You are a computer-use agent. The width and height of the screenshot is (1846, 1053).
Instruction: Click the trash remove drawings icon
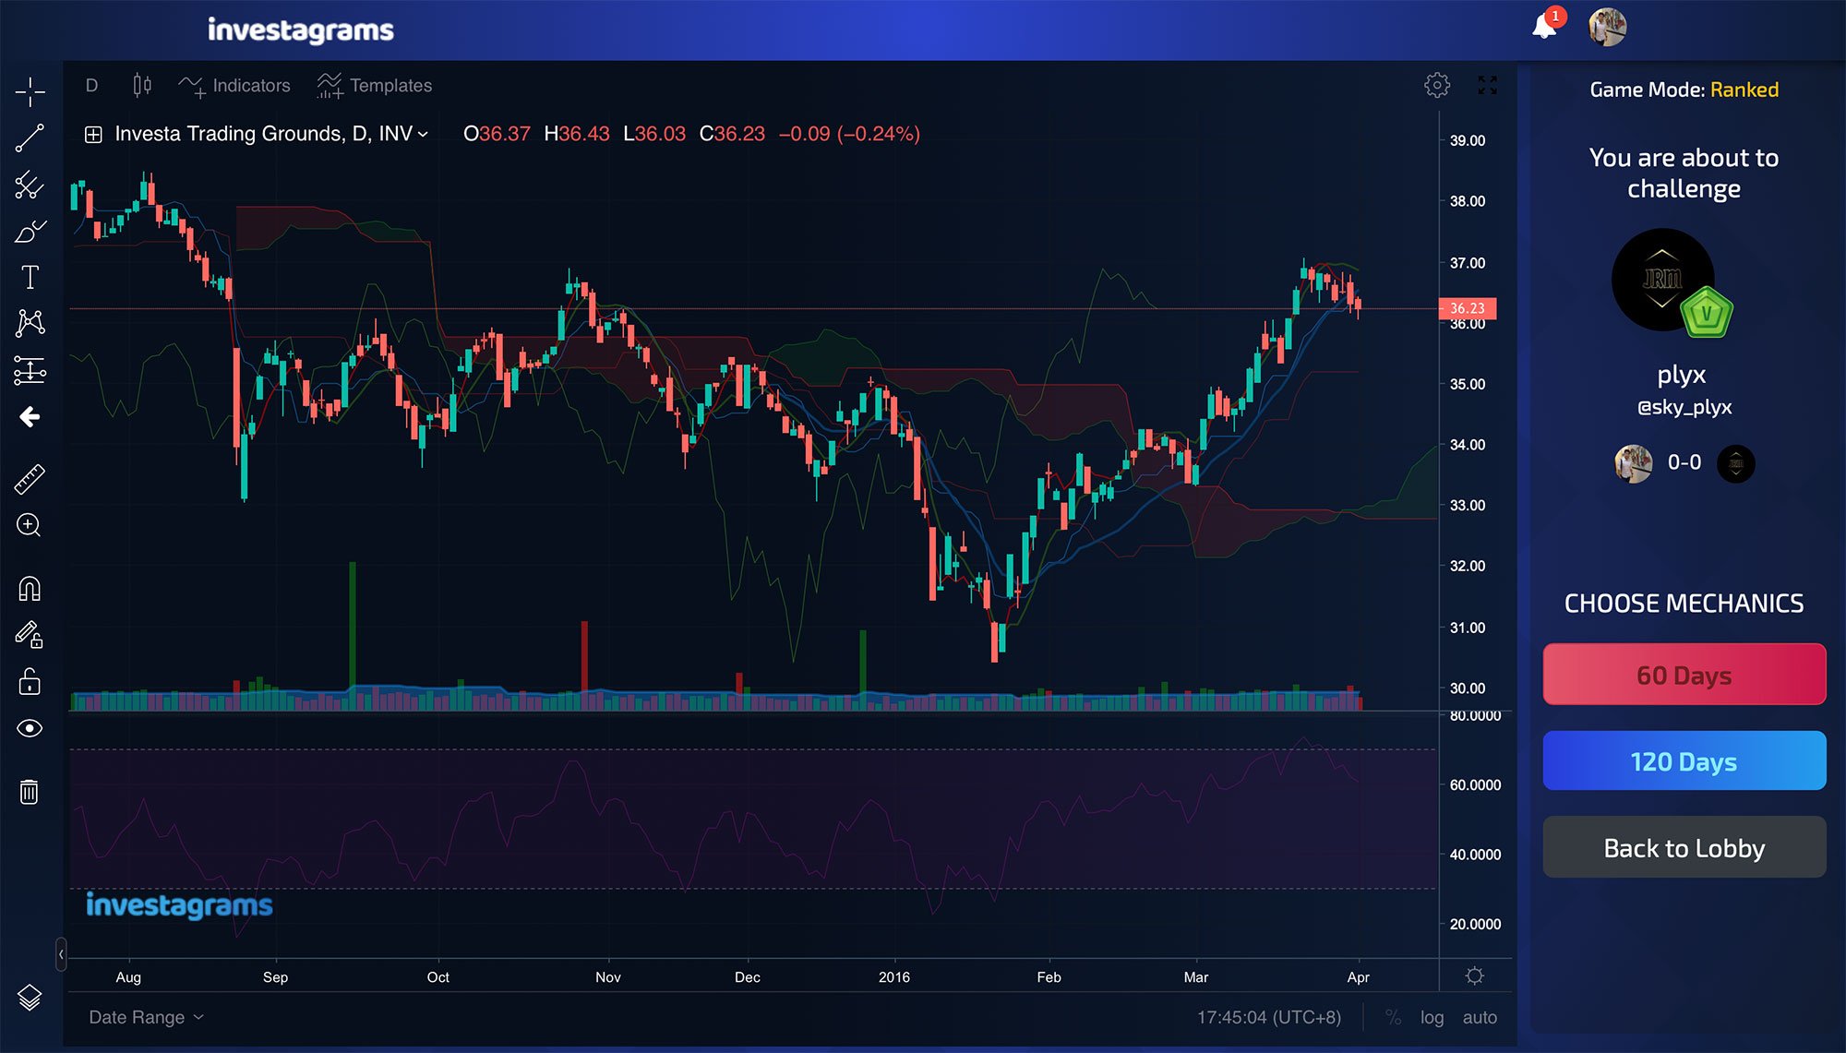tap(30, 791)
